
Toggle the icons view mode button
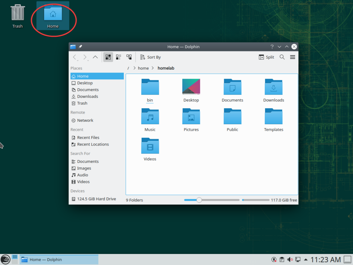coord(108,57)
